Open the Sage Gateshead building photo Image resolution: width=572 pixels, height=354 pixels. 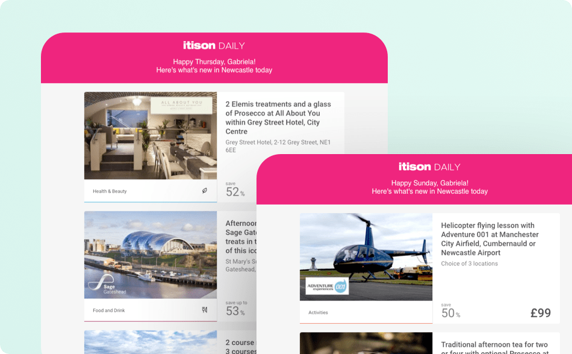click(151, 255)
